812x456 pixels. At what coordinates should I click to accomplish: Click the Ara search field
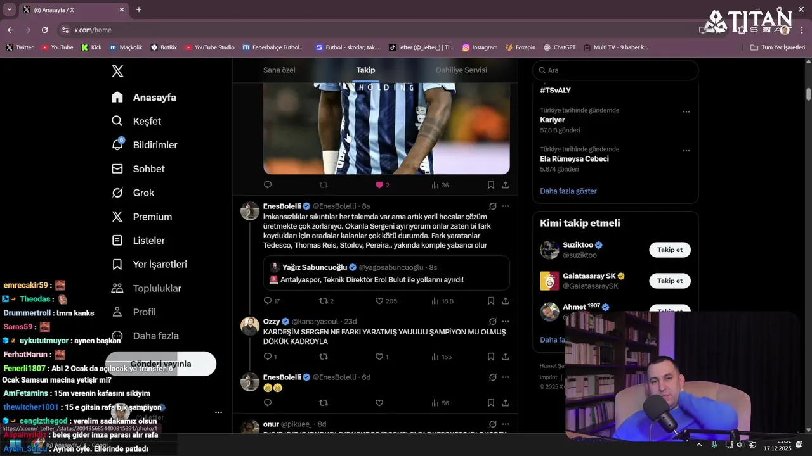click(x=615, y=70)
